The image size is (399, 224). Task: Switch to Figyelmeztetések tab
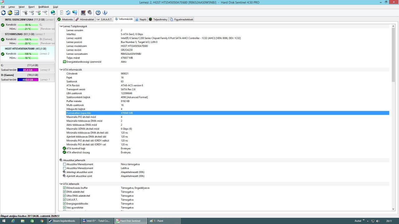[181, 19]
